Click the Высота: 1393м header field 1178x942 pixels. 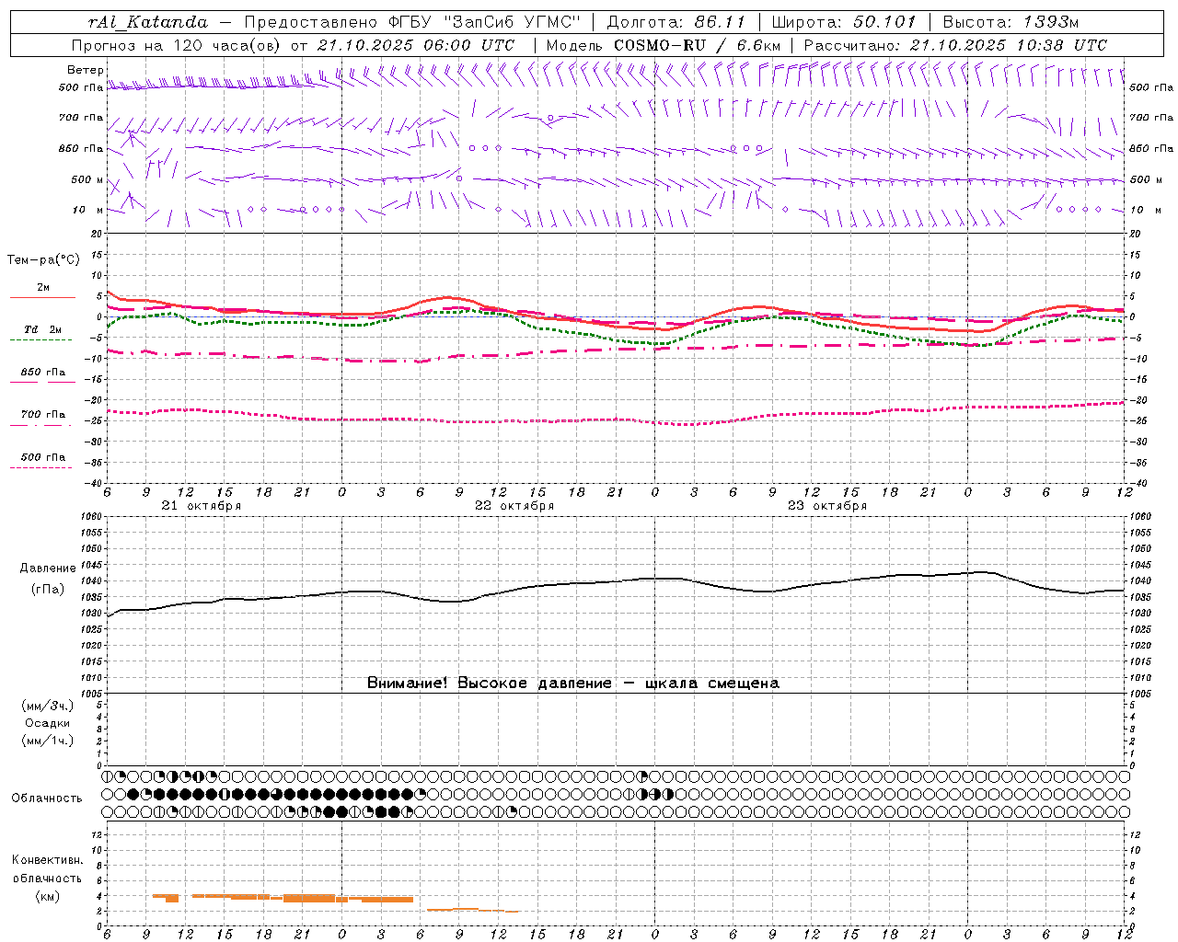pos(1011,22)
